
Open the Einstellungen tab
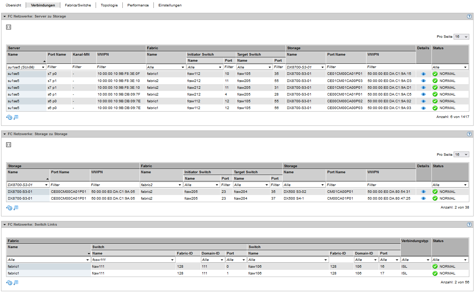(x=170, y=5)
